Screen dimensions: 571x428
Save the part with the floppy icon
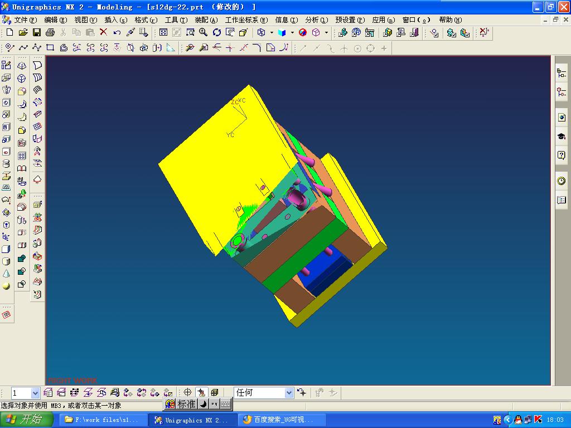click(x=37, y=33)
